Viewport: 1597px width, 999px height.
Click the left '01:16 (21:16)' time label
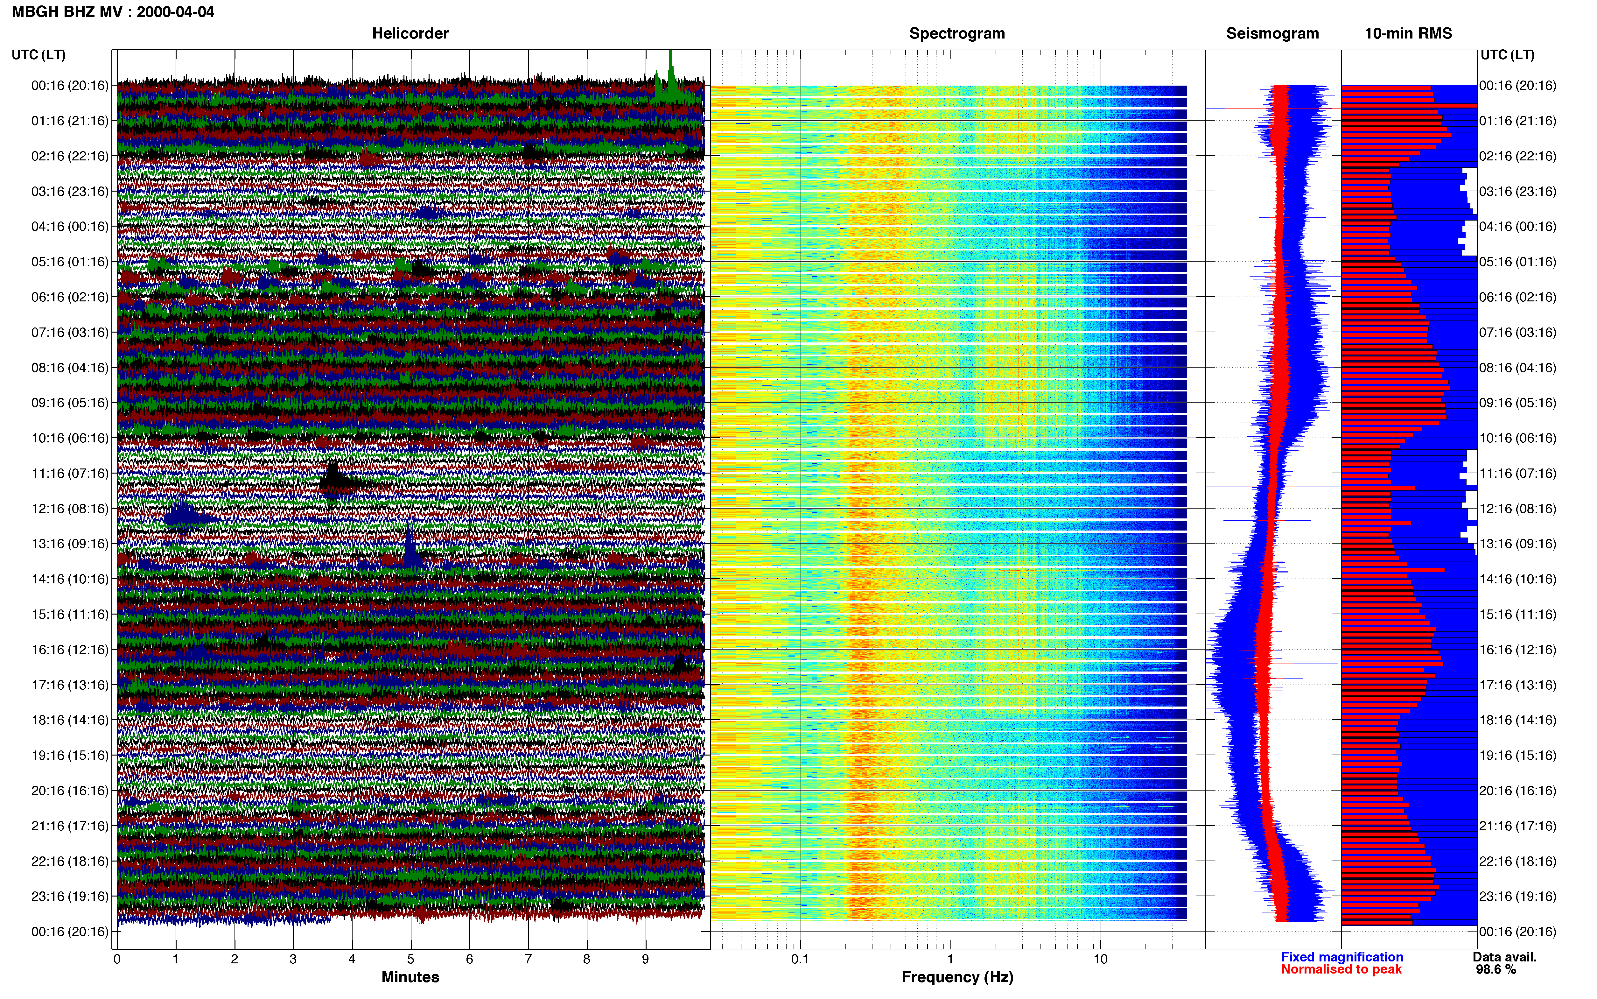[69, 121]
